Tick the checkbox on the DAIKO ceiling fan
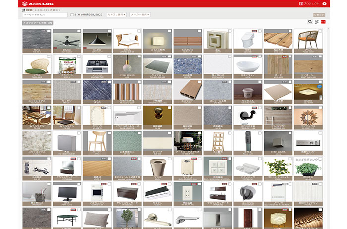 click(79, 31)
